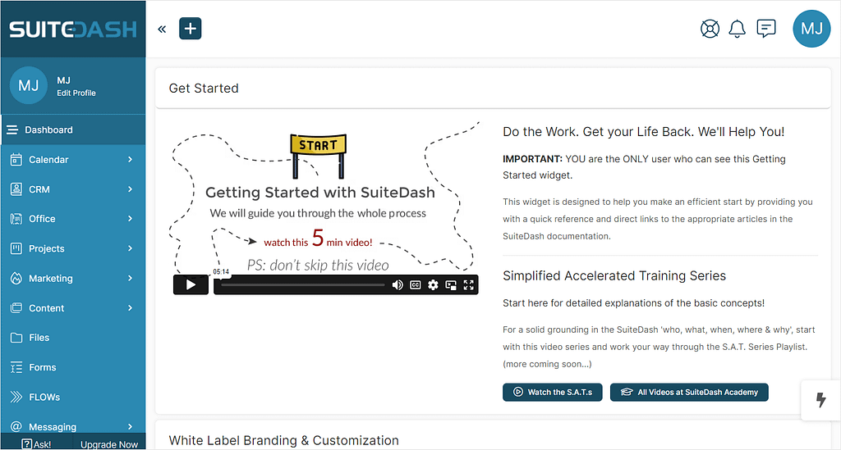841x450 pixels.
Task: Click the Marketing icon in sidebar
Action: pyautogui.click(x=16, y=278)
